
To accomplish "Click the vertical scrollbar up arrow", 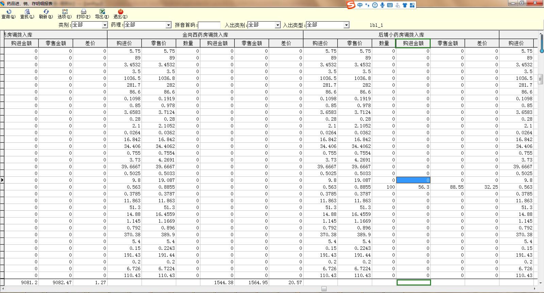I will 541,34.
